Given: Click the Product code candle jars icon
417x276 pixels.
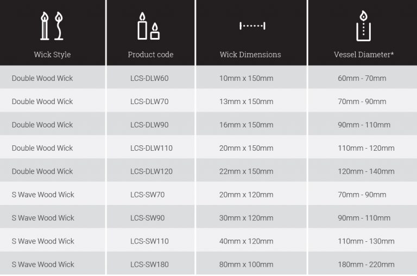Looking at the screenshot, I should (149, 26).
